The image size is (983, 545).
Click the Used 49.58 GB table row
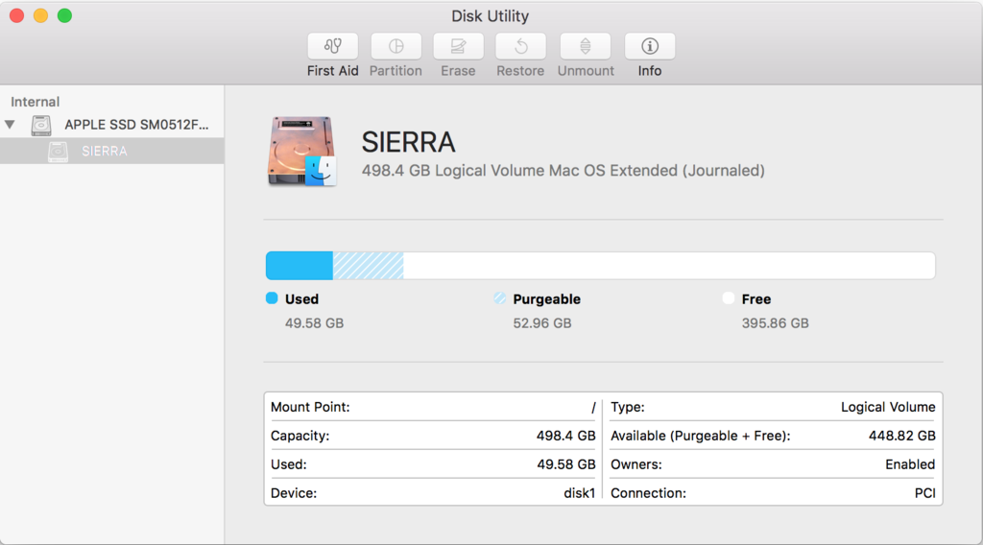(433, 464)
